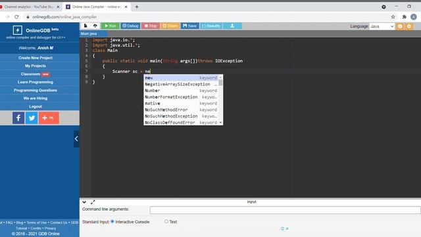421x237 pixels.
Task: Choose 'native' keyword suggestion
Action: tap(181, 103)
